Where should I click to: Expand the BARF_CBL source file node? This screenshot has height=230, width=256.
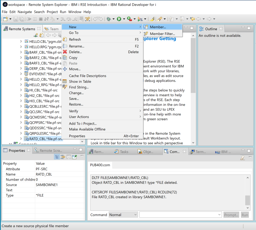(x=21, y=52)
